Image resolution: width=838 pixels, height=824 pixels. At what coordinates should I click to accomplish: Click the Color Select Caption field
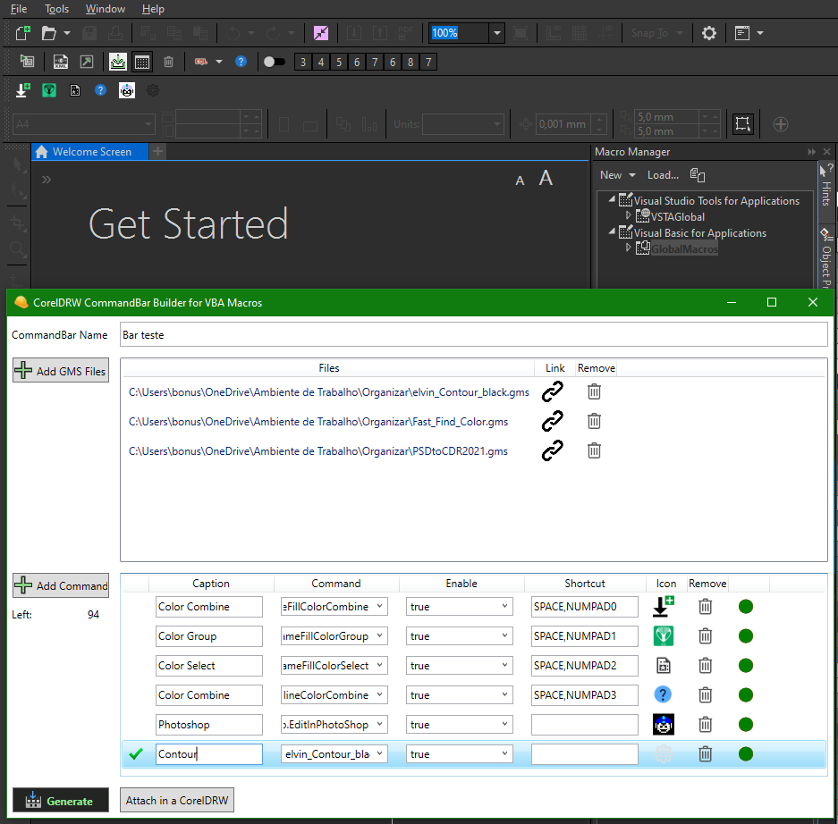tap(209, 666)
